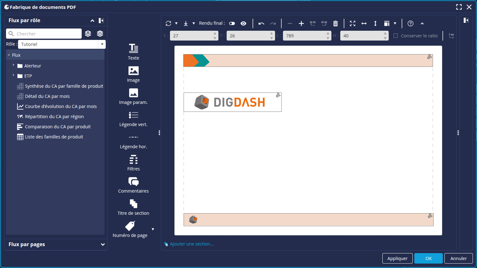
Task: Select Détail du CA par mois flow
Action: click(47, 96)
